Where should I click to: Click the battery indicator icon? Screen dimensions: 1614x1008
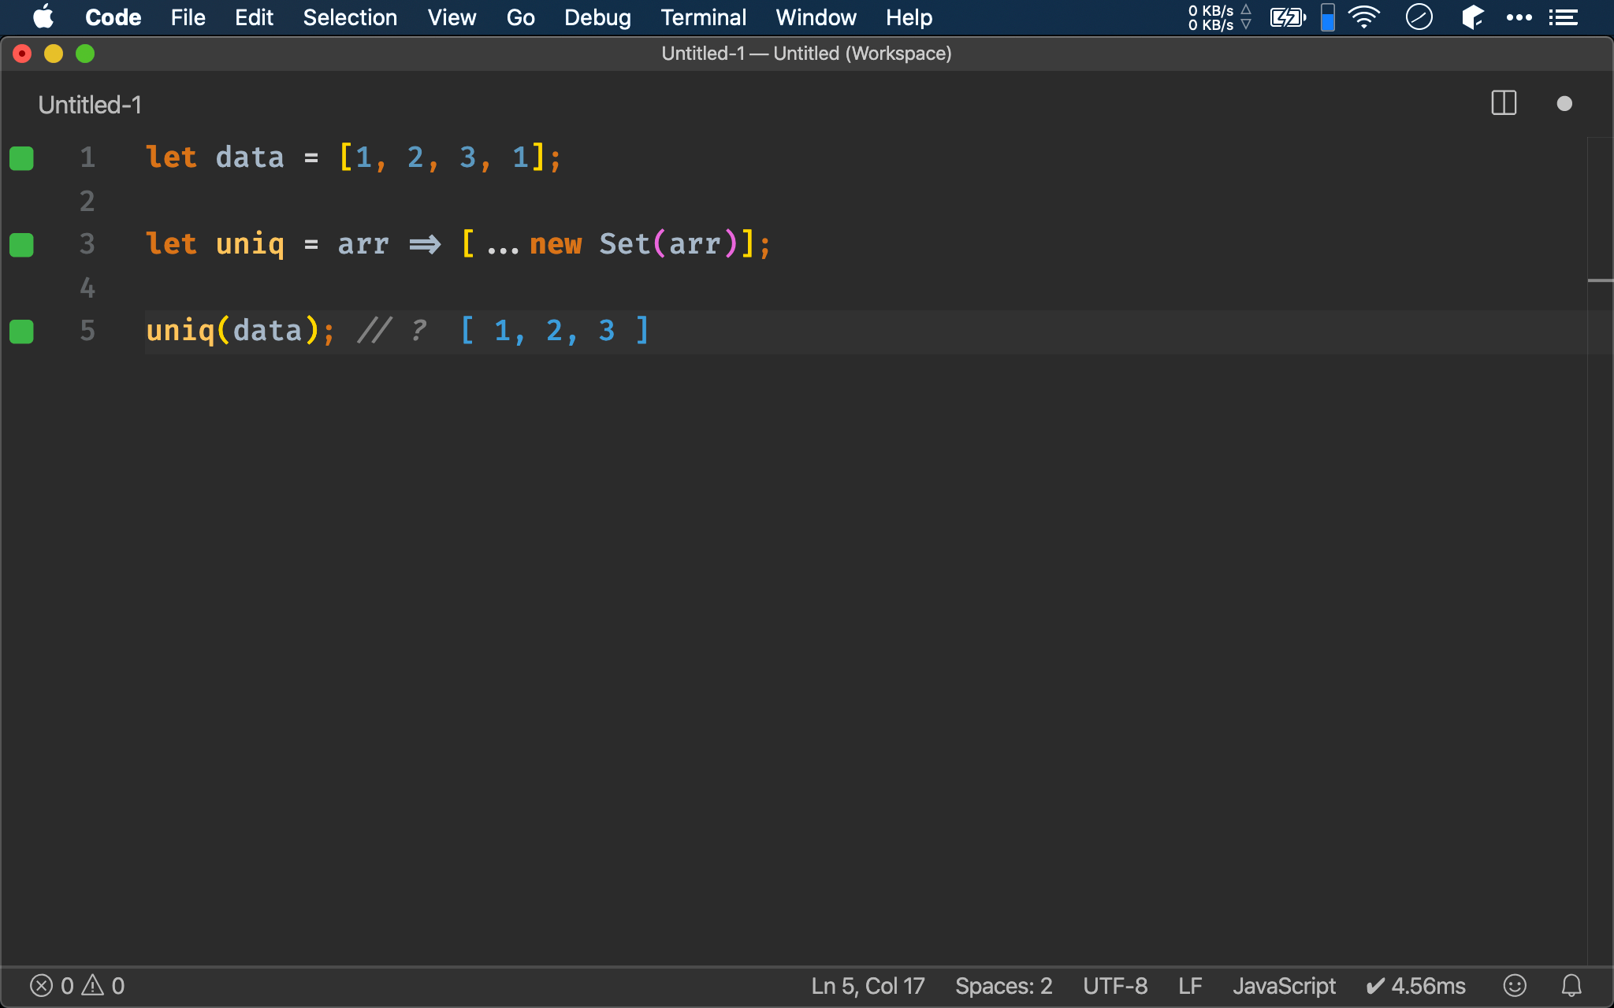(x=1288, y=17)
